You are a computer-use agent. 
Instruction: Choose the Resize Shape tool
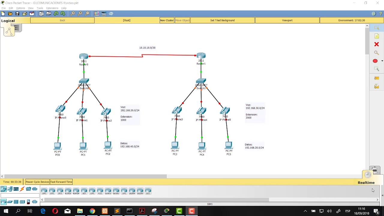click(x=376, y=69)
